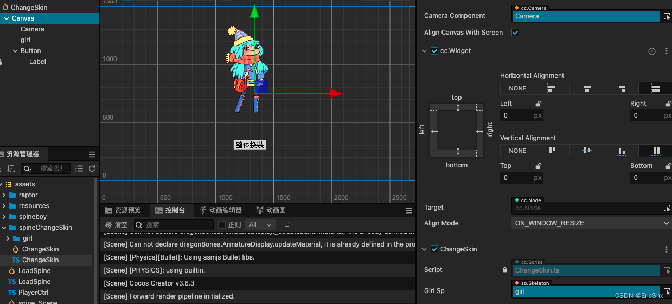This screenshot has height=304, width=672.
Task: Select vertical align-bottom icon in cc.Widget
Action: (x=622, y=151)
